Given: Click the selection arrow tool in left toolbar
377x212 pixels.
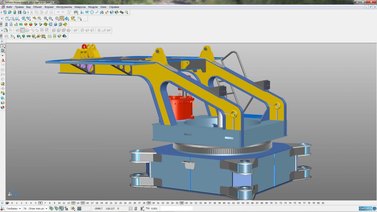Looking at the screenshot, I should point(3,46).
